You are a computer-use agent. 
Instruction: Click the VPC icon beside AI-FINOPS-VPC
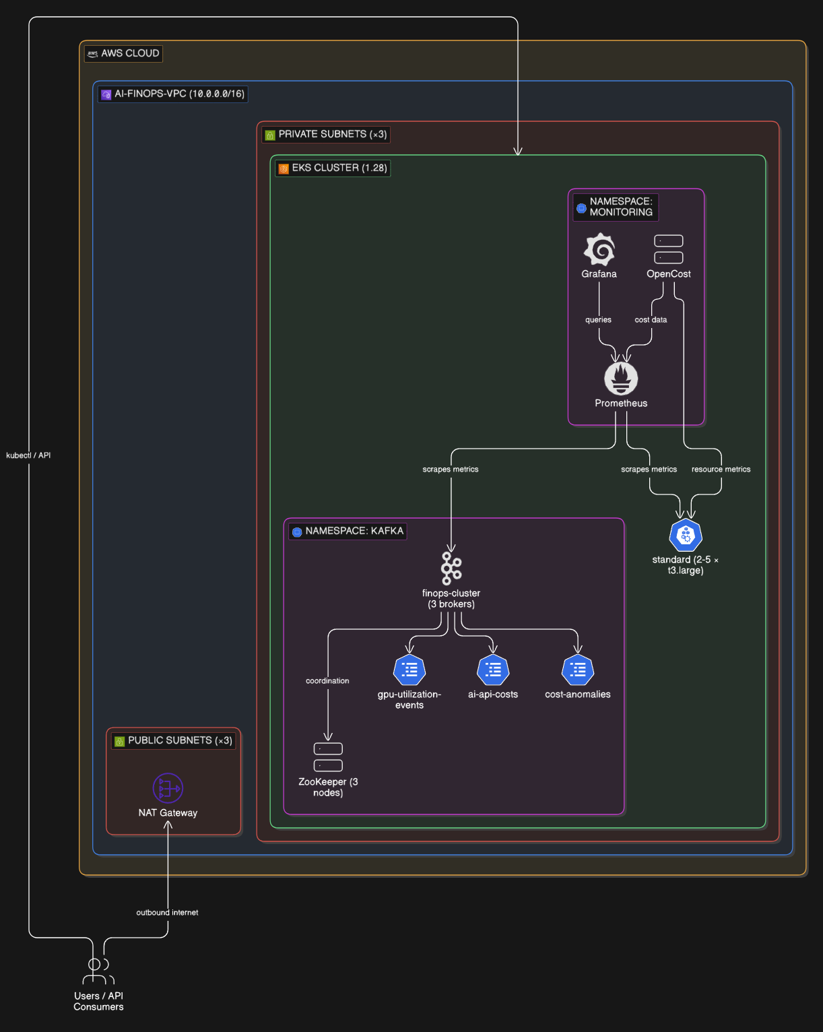point(106,94)
